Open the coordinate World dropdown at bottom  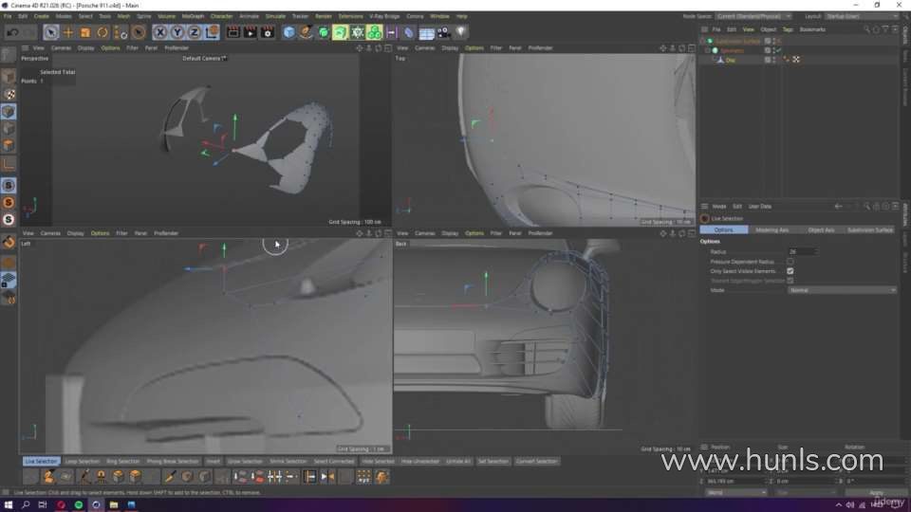click(736, 492)
